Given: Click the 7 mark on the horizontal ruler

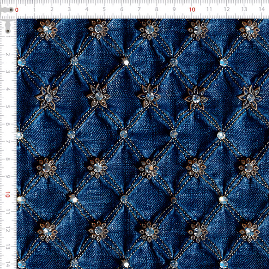Looking at the screenshot, I should (x=139, y=9).
